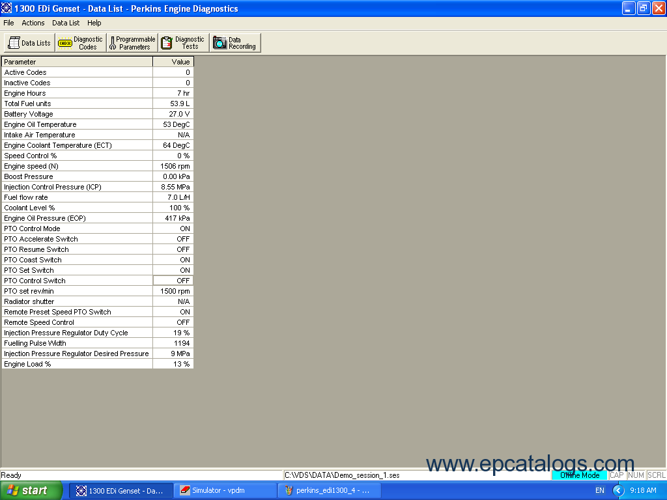Image resolution: width=667 pixels, height=500 pixels.
Task: Select the Active Codes row
Action: (x=98, y=72)
